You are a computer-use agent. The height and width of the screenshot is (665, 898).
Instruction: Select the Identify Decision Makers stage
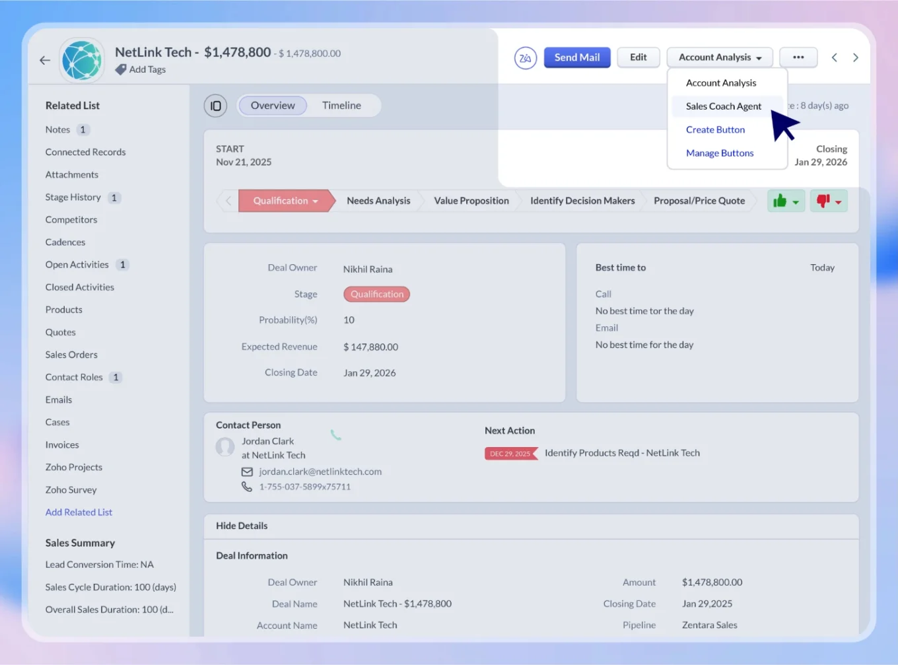(x=582, y=201)
